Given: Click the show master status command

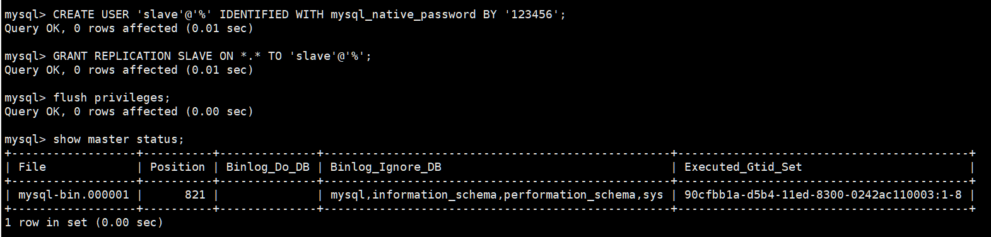Looking at the screenshot, I should point(119,139).
